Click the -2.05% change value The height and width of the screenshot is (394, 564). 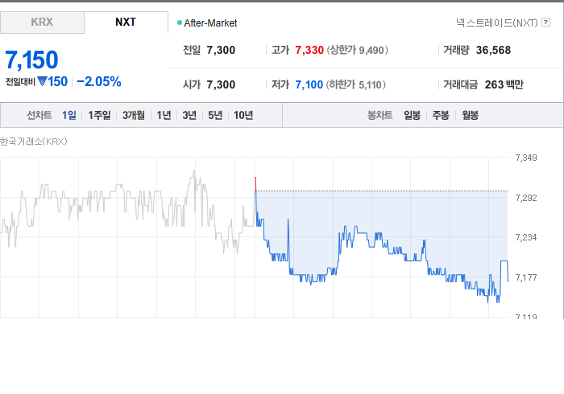(99, 82)
